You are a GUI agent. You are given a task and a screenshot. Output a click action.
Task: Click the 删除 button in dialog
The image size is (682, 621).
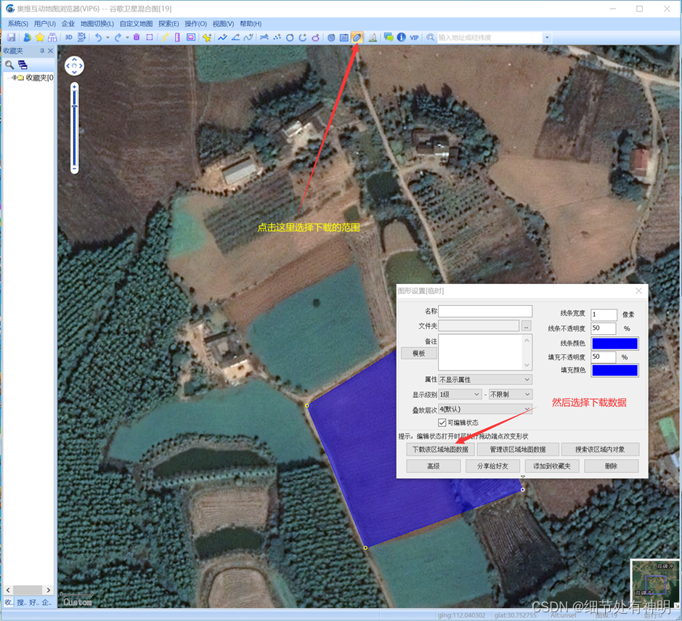[611, 466]
